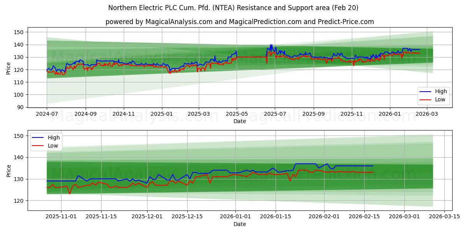This screenshot has height=233, width=467.
Task: Click the 'Price' axis title of lower chart
Action: tap(9, 170)
